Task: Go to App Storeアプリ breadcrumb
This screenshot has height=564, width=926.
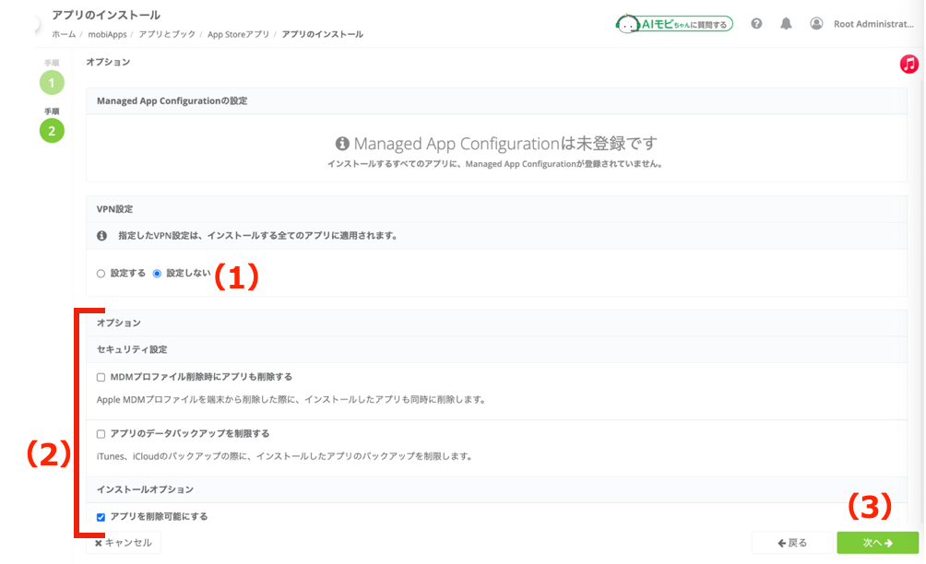Action: 238,34
